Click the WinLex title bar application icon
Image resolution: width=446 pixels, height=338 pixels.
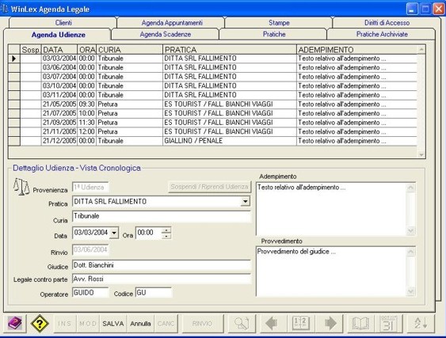pyautogui.click(x=4, y=9)
